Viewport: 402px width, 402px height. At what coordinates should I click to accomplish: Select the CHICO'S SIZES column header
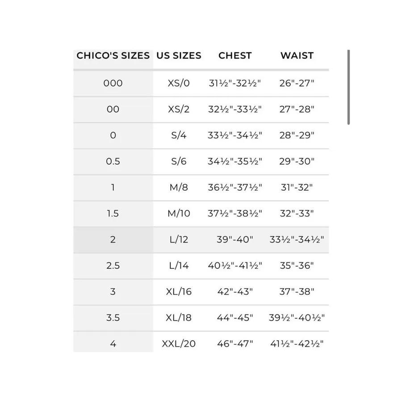click(113, 56)
